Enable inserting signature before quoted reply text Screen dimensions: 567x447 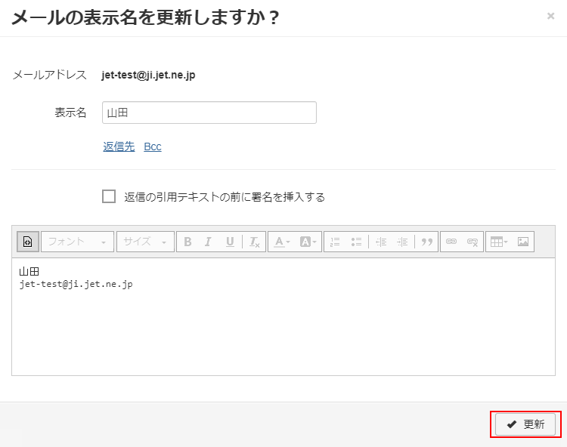[109, 197]
